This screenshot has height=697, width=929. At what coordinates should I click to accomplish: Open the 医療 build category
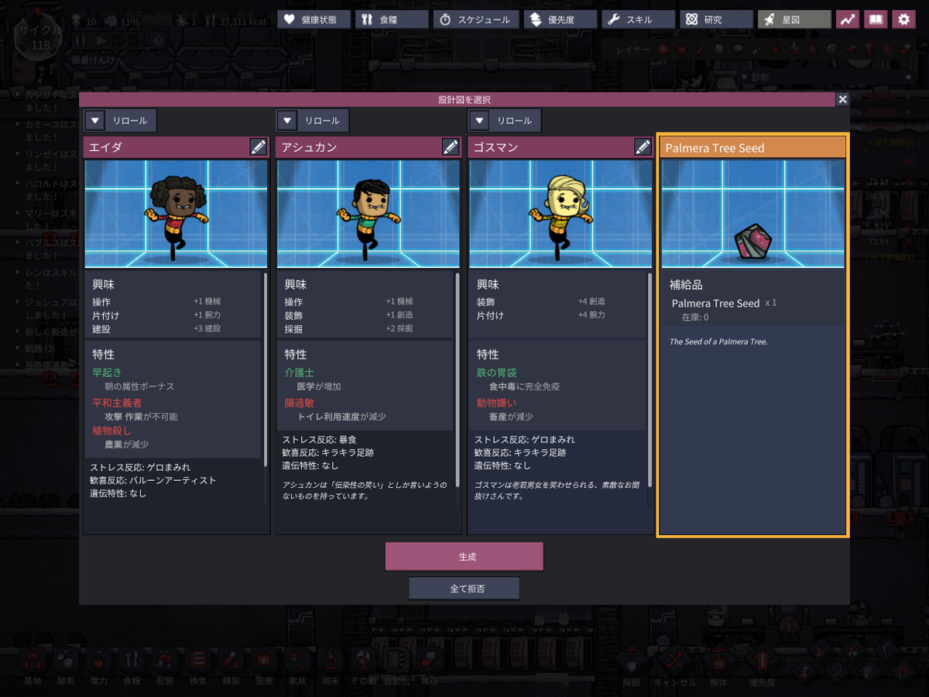(x=264, y=664)
